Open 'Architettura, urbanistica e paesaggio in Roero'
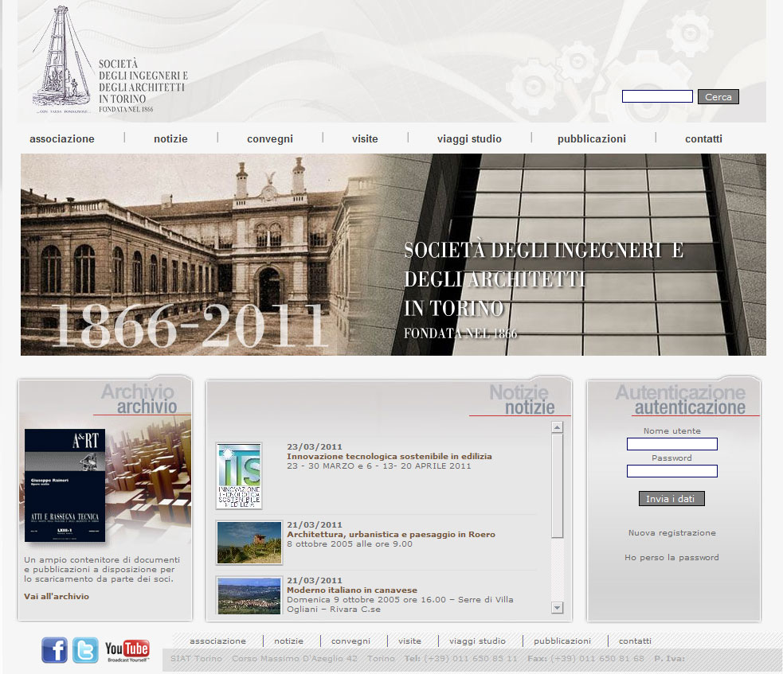783x674 pixels. click(391, 534)
